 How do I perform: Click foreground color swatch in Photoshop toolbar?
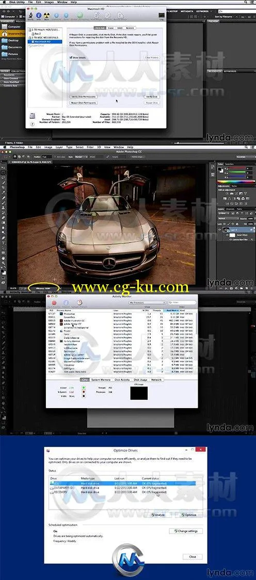(2, 271)
